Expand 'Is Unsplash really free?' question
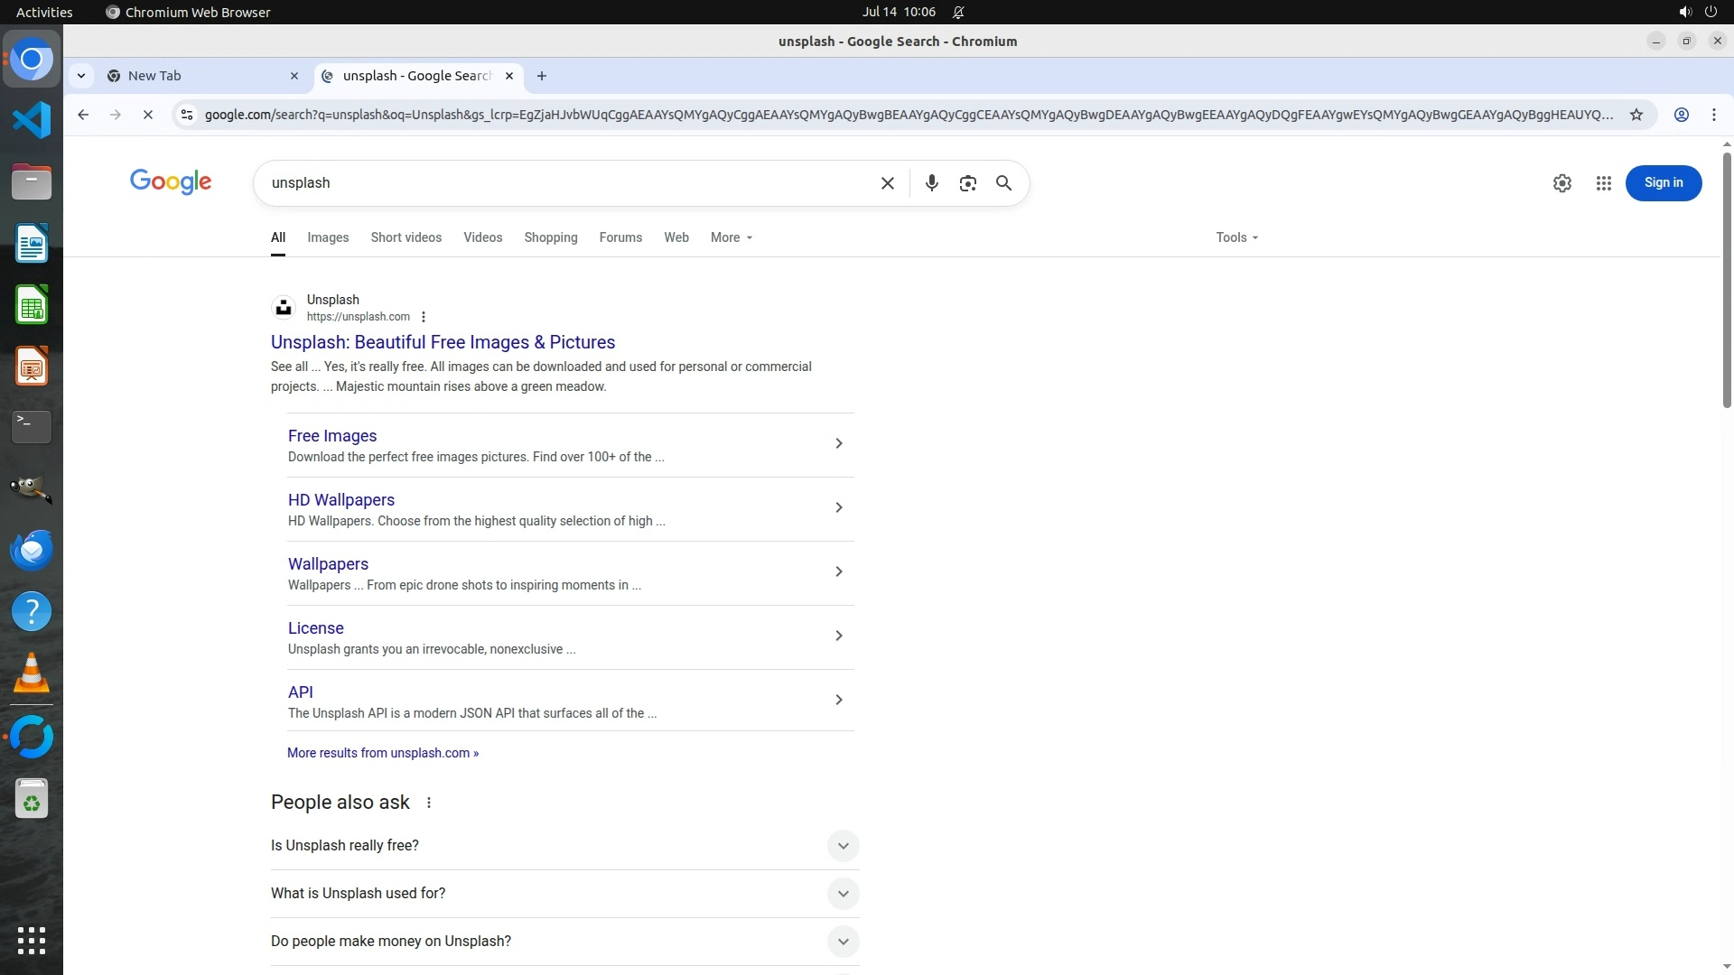The width and height of the screenshot is (1734, 975). (x=842, y=846)
